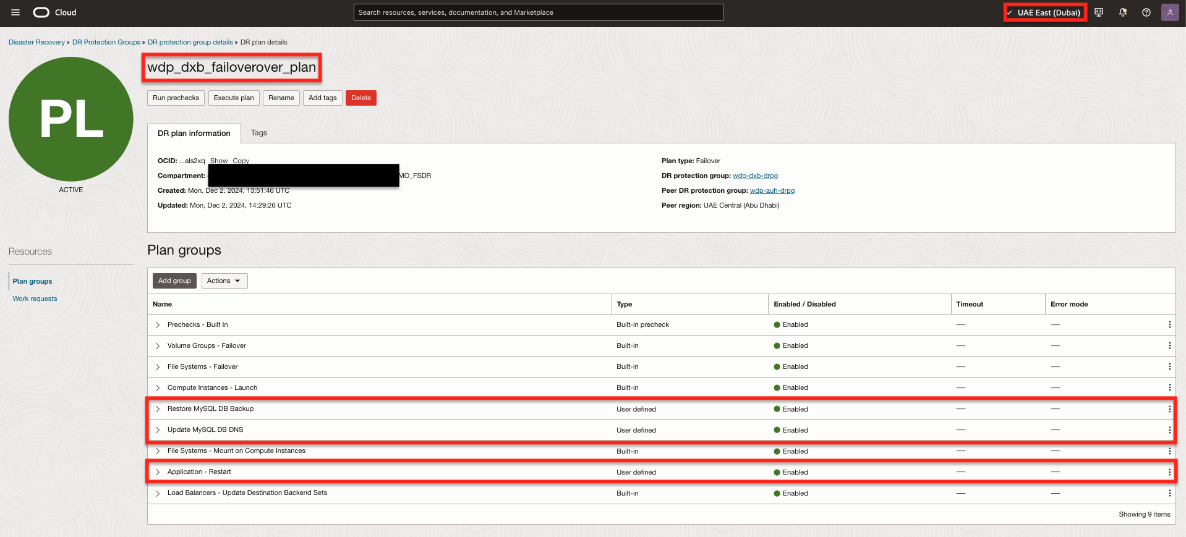Open actions menu for File Systems - Failover row
The width and height of the screenshot is (1186, 537).
1169,366
